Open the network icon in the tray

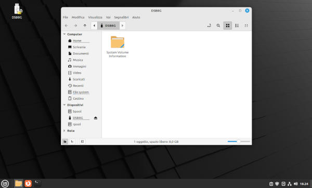point(290,184)
